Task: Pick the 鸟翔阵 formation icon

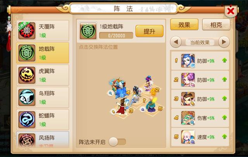Action: coord(27,97)
